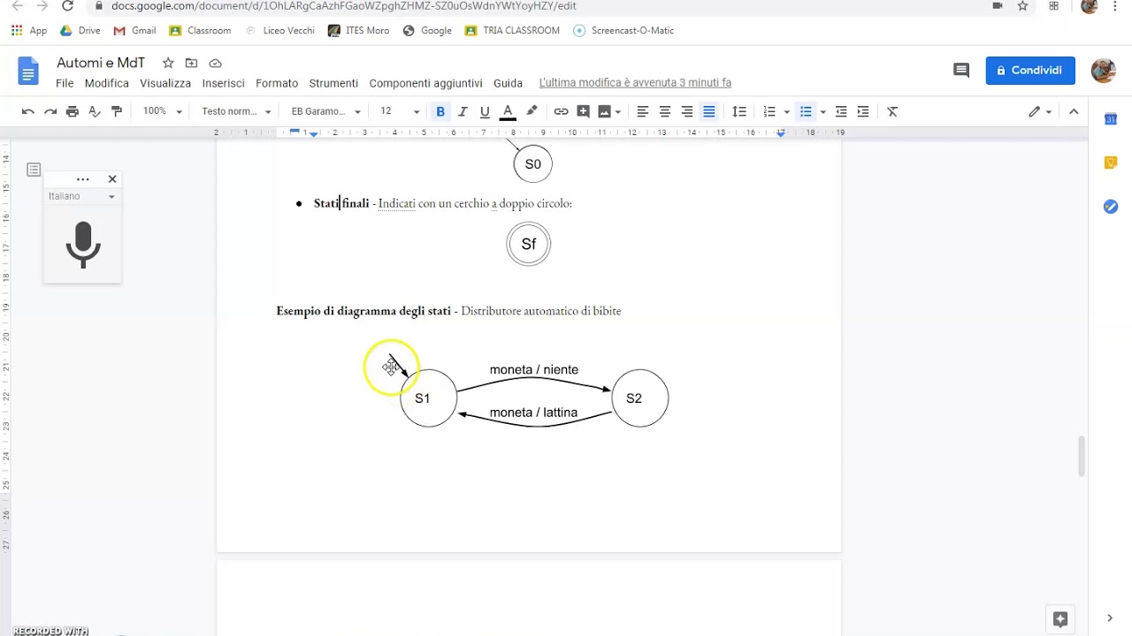Viewport: 1132px width, 636px height.
Task: Click the Redo arrow icon
Action: coord(50,111)
